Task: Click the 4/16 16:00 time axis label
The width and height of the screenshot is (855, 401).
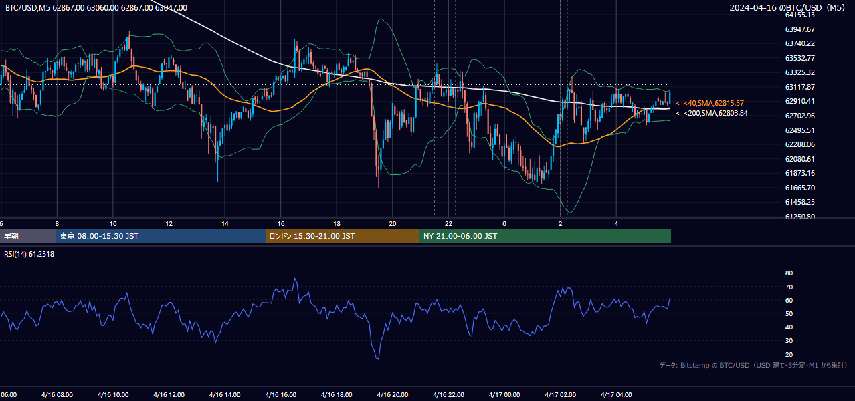Action: [280, 395]
